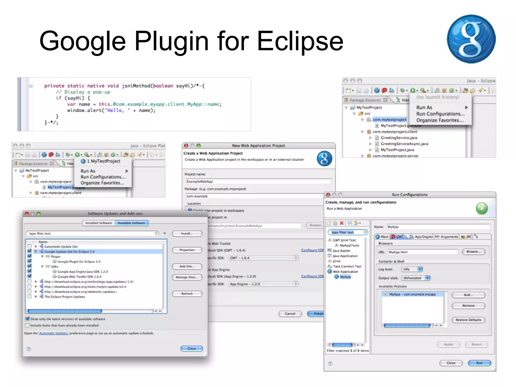516x387 pixels.
Task: Choose 'Run Configurations...' in the '(no launch history)' menu
Action: pyautogui.click(x=440, y=114)
